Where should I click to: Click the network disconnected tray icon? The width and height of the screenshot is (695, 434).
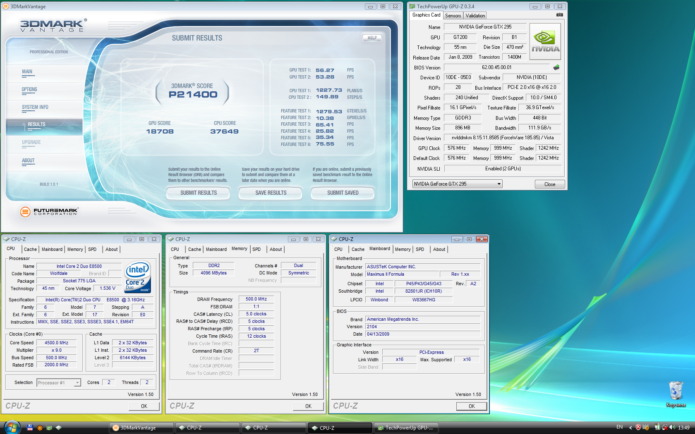(x=664, y=427)
